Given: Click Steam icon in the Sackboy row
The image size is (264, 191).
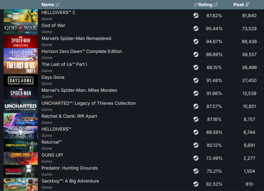Looking at the screenshot, I should click(196, 184).
